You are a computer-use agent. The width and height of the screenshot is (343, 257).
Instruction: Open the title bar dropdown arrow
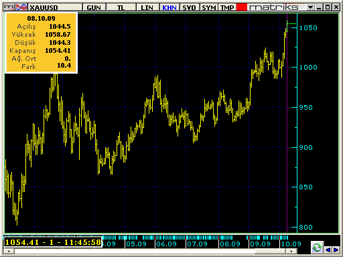click(x=310, y=7)
